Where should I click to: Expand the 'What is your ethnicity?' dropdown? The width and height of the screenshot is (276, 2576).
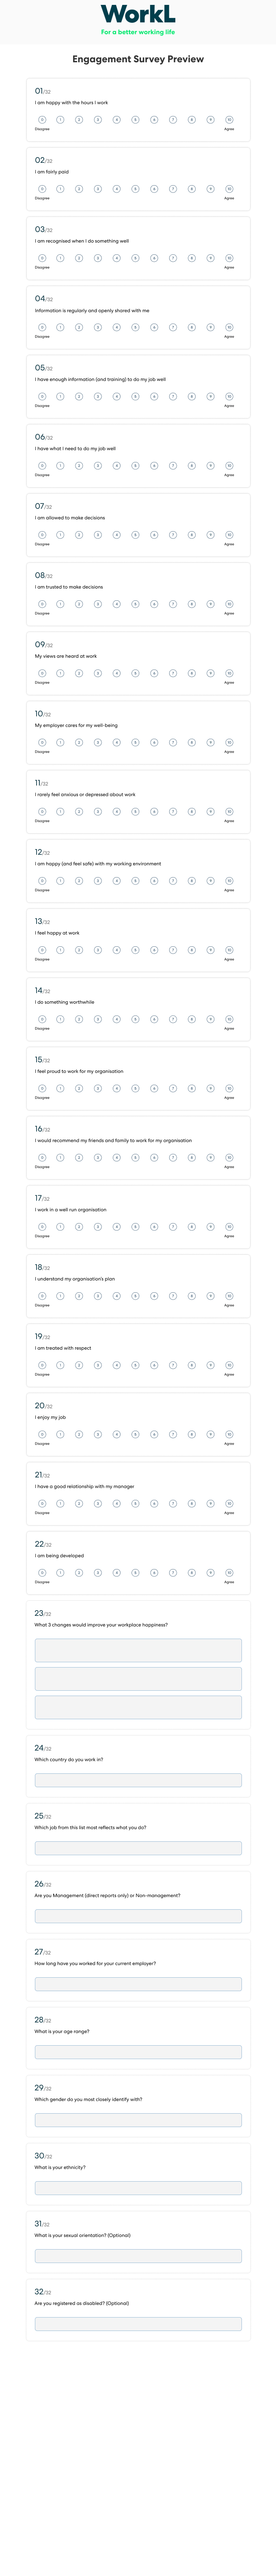[x=138, y=2188]
